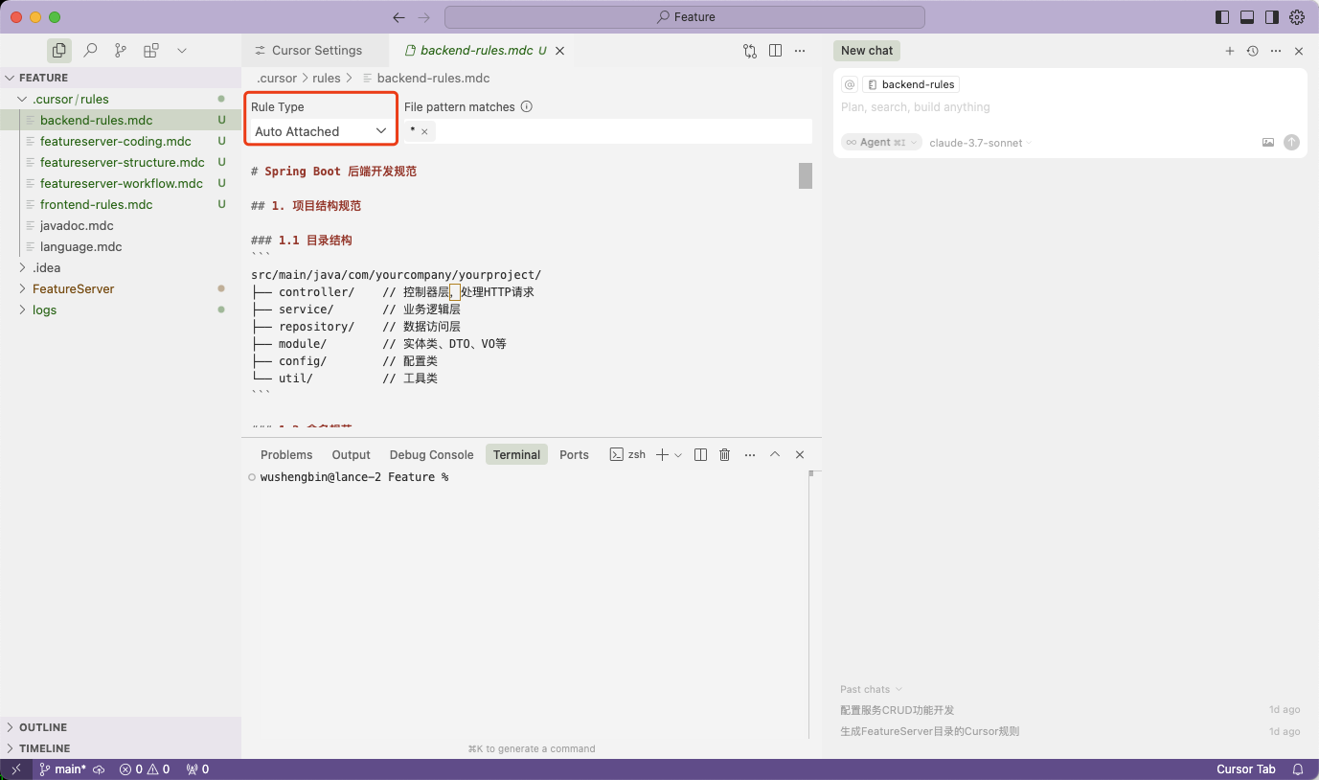The height and width of the screenshot is (780, 1319).
Task: Split the editor to the right
Action: (776, 51)
